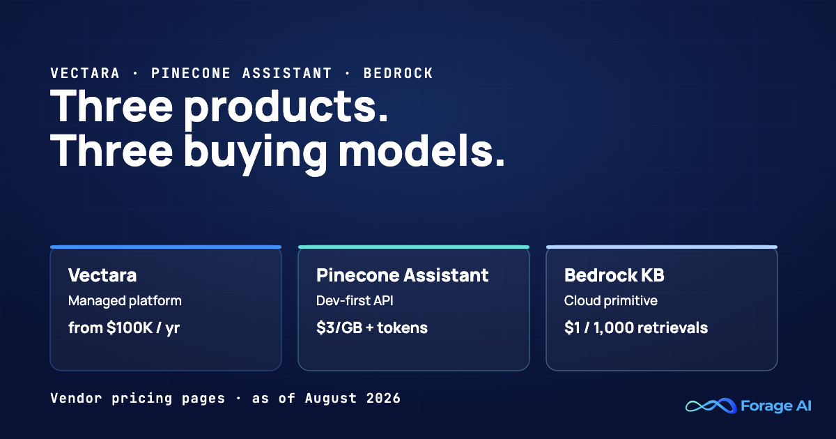Image resolution: width=836 pixels, height=439 pixels.
Task: Click 'PINECONE ASSISTANT' in the eyebrow text
Action: (x=242, y=73)
